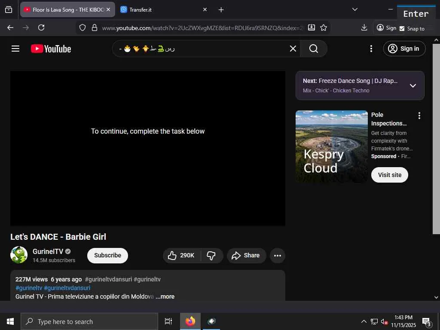The image size is (440, 330).
Task: Click the video player area
Action: (148, 148)
